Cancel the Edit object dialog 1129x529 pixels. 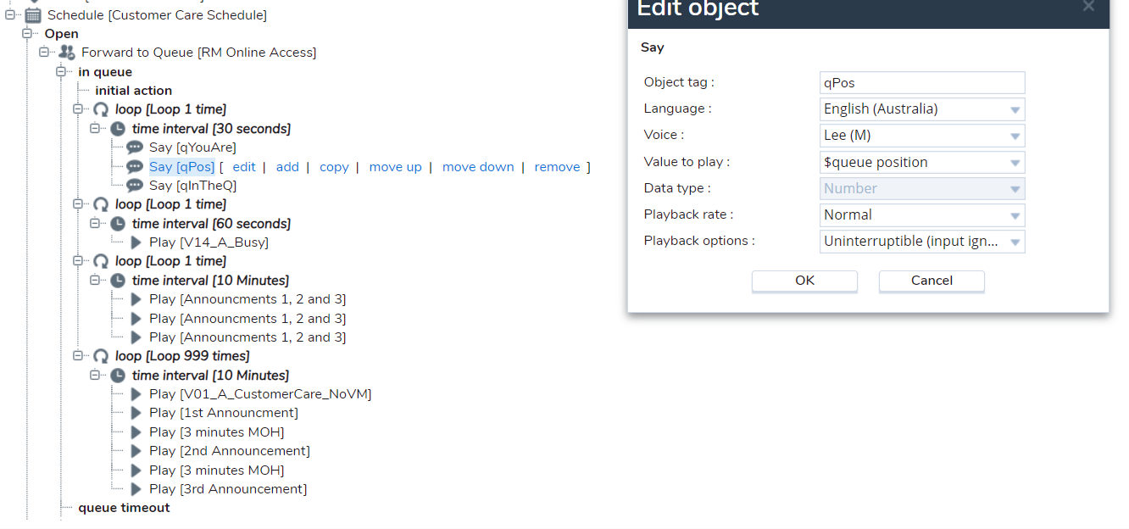click(932, 281)
